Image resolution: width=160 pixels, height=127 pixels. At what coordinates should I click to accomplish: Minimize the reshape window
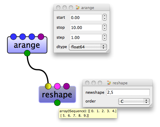coord(94,83)
